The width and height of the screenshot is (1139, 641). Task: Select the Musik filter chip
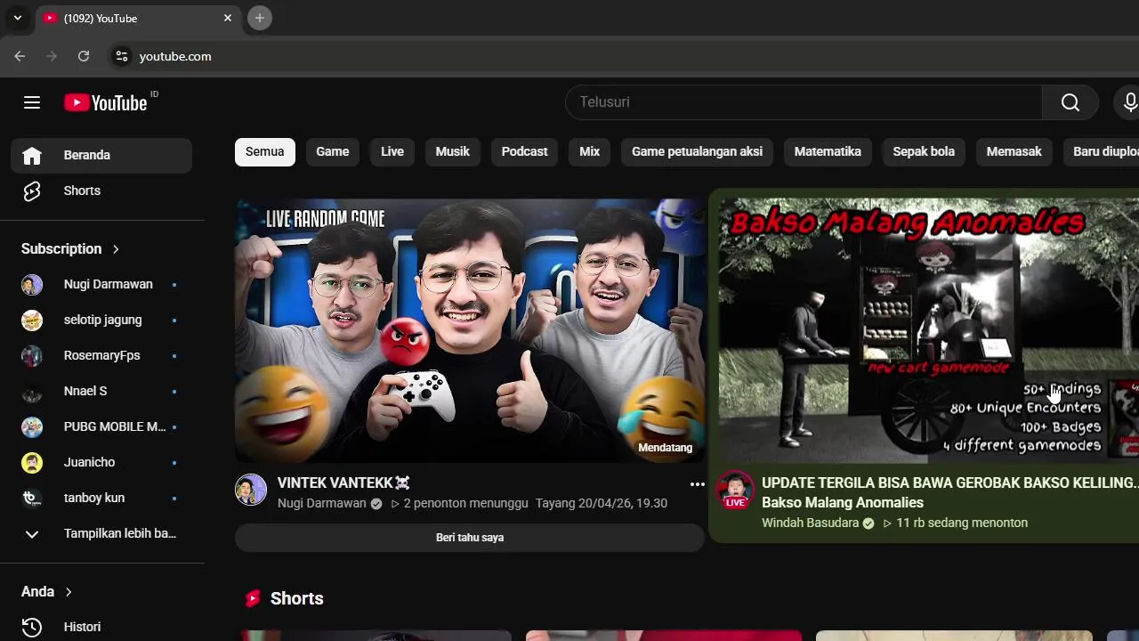pyautogui.click(x=452, y=152)
